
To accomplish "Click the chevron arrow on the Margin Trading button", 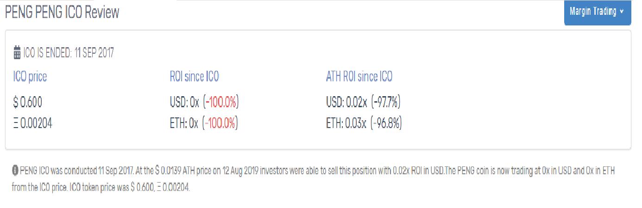I will 621,12.
